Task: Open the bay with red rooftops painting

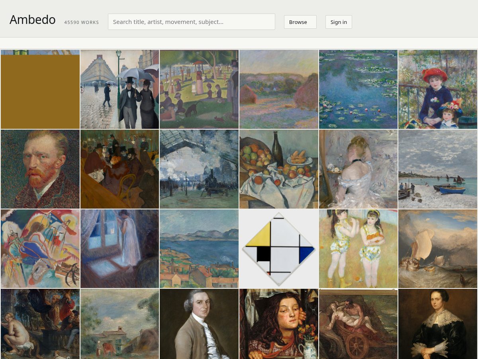Action: 199,249
